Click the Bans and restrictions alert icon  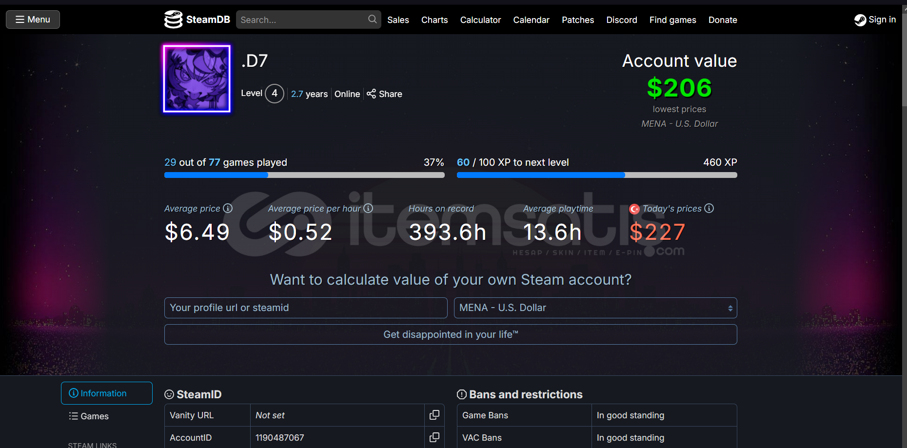tap(462, 394)
